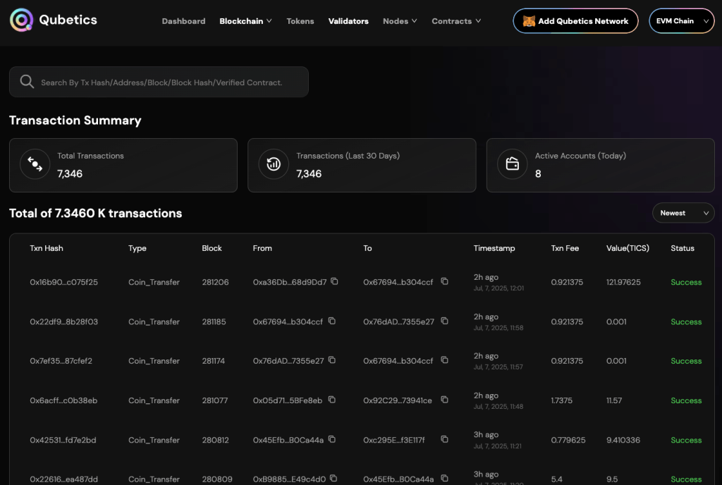This screenshot has height=485, width=722.
Task: Expand the Contracts menu
Action: (456, 21)
